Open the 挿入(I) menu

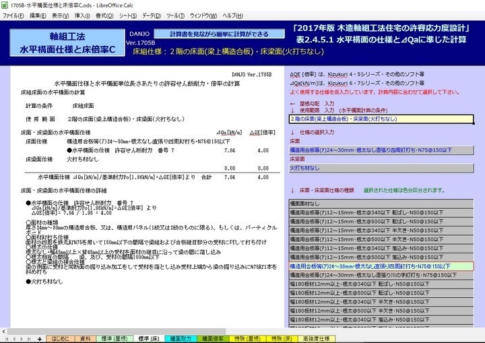point(82,15)
